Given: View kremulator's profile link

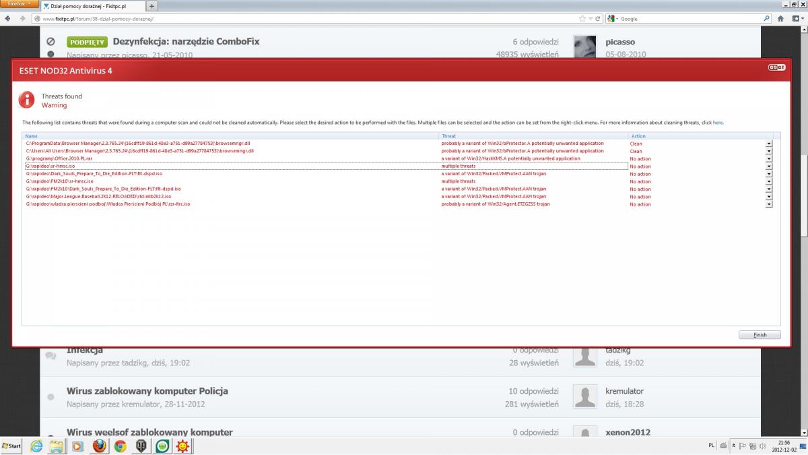Looking at the screenshot, I should pyautogui.click(x=625, y=391).
